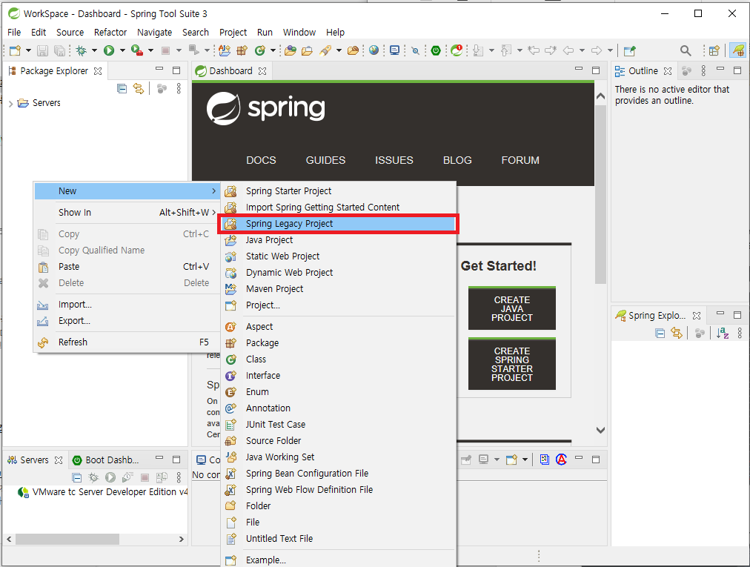The width and height of the screenshot is (750, 567).
Task: Open Package Explorer view menu dots
Action: click(x=179, y=88)
